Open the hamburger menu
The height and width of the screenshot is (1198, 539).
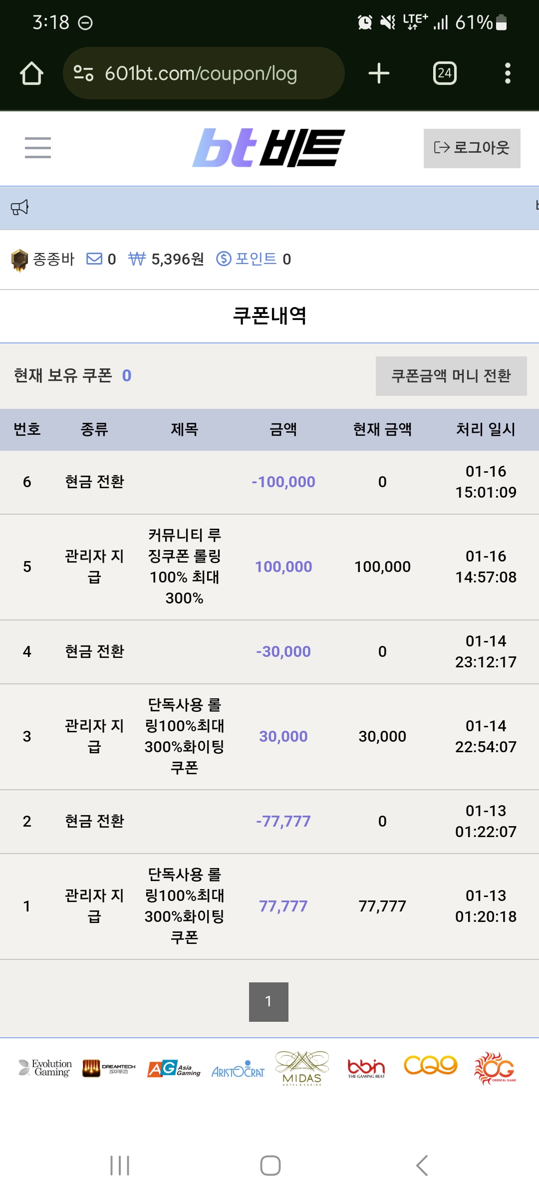38,148
